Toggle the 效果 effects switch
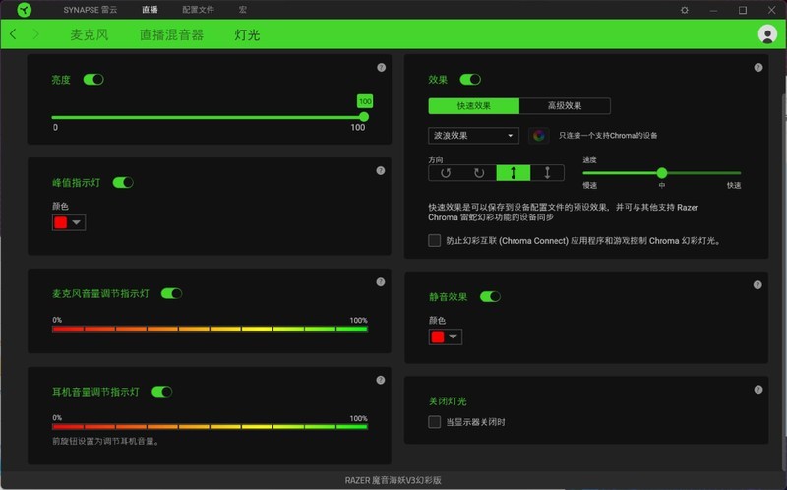The width and height of the screenshot is (787, 490). [470, 80]
